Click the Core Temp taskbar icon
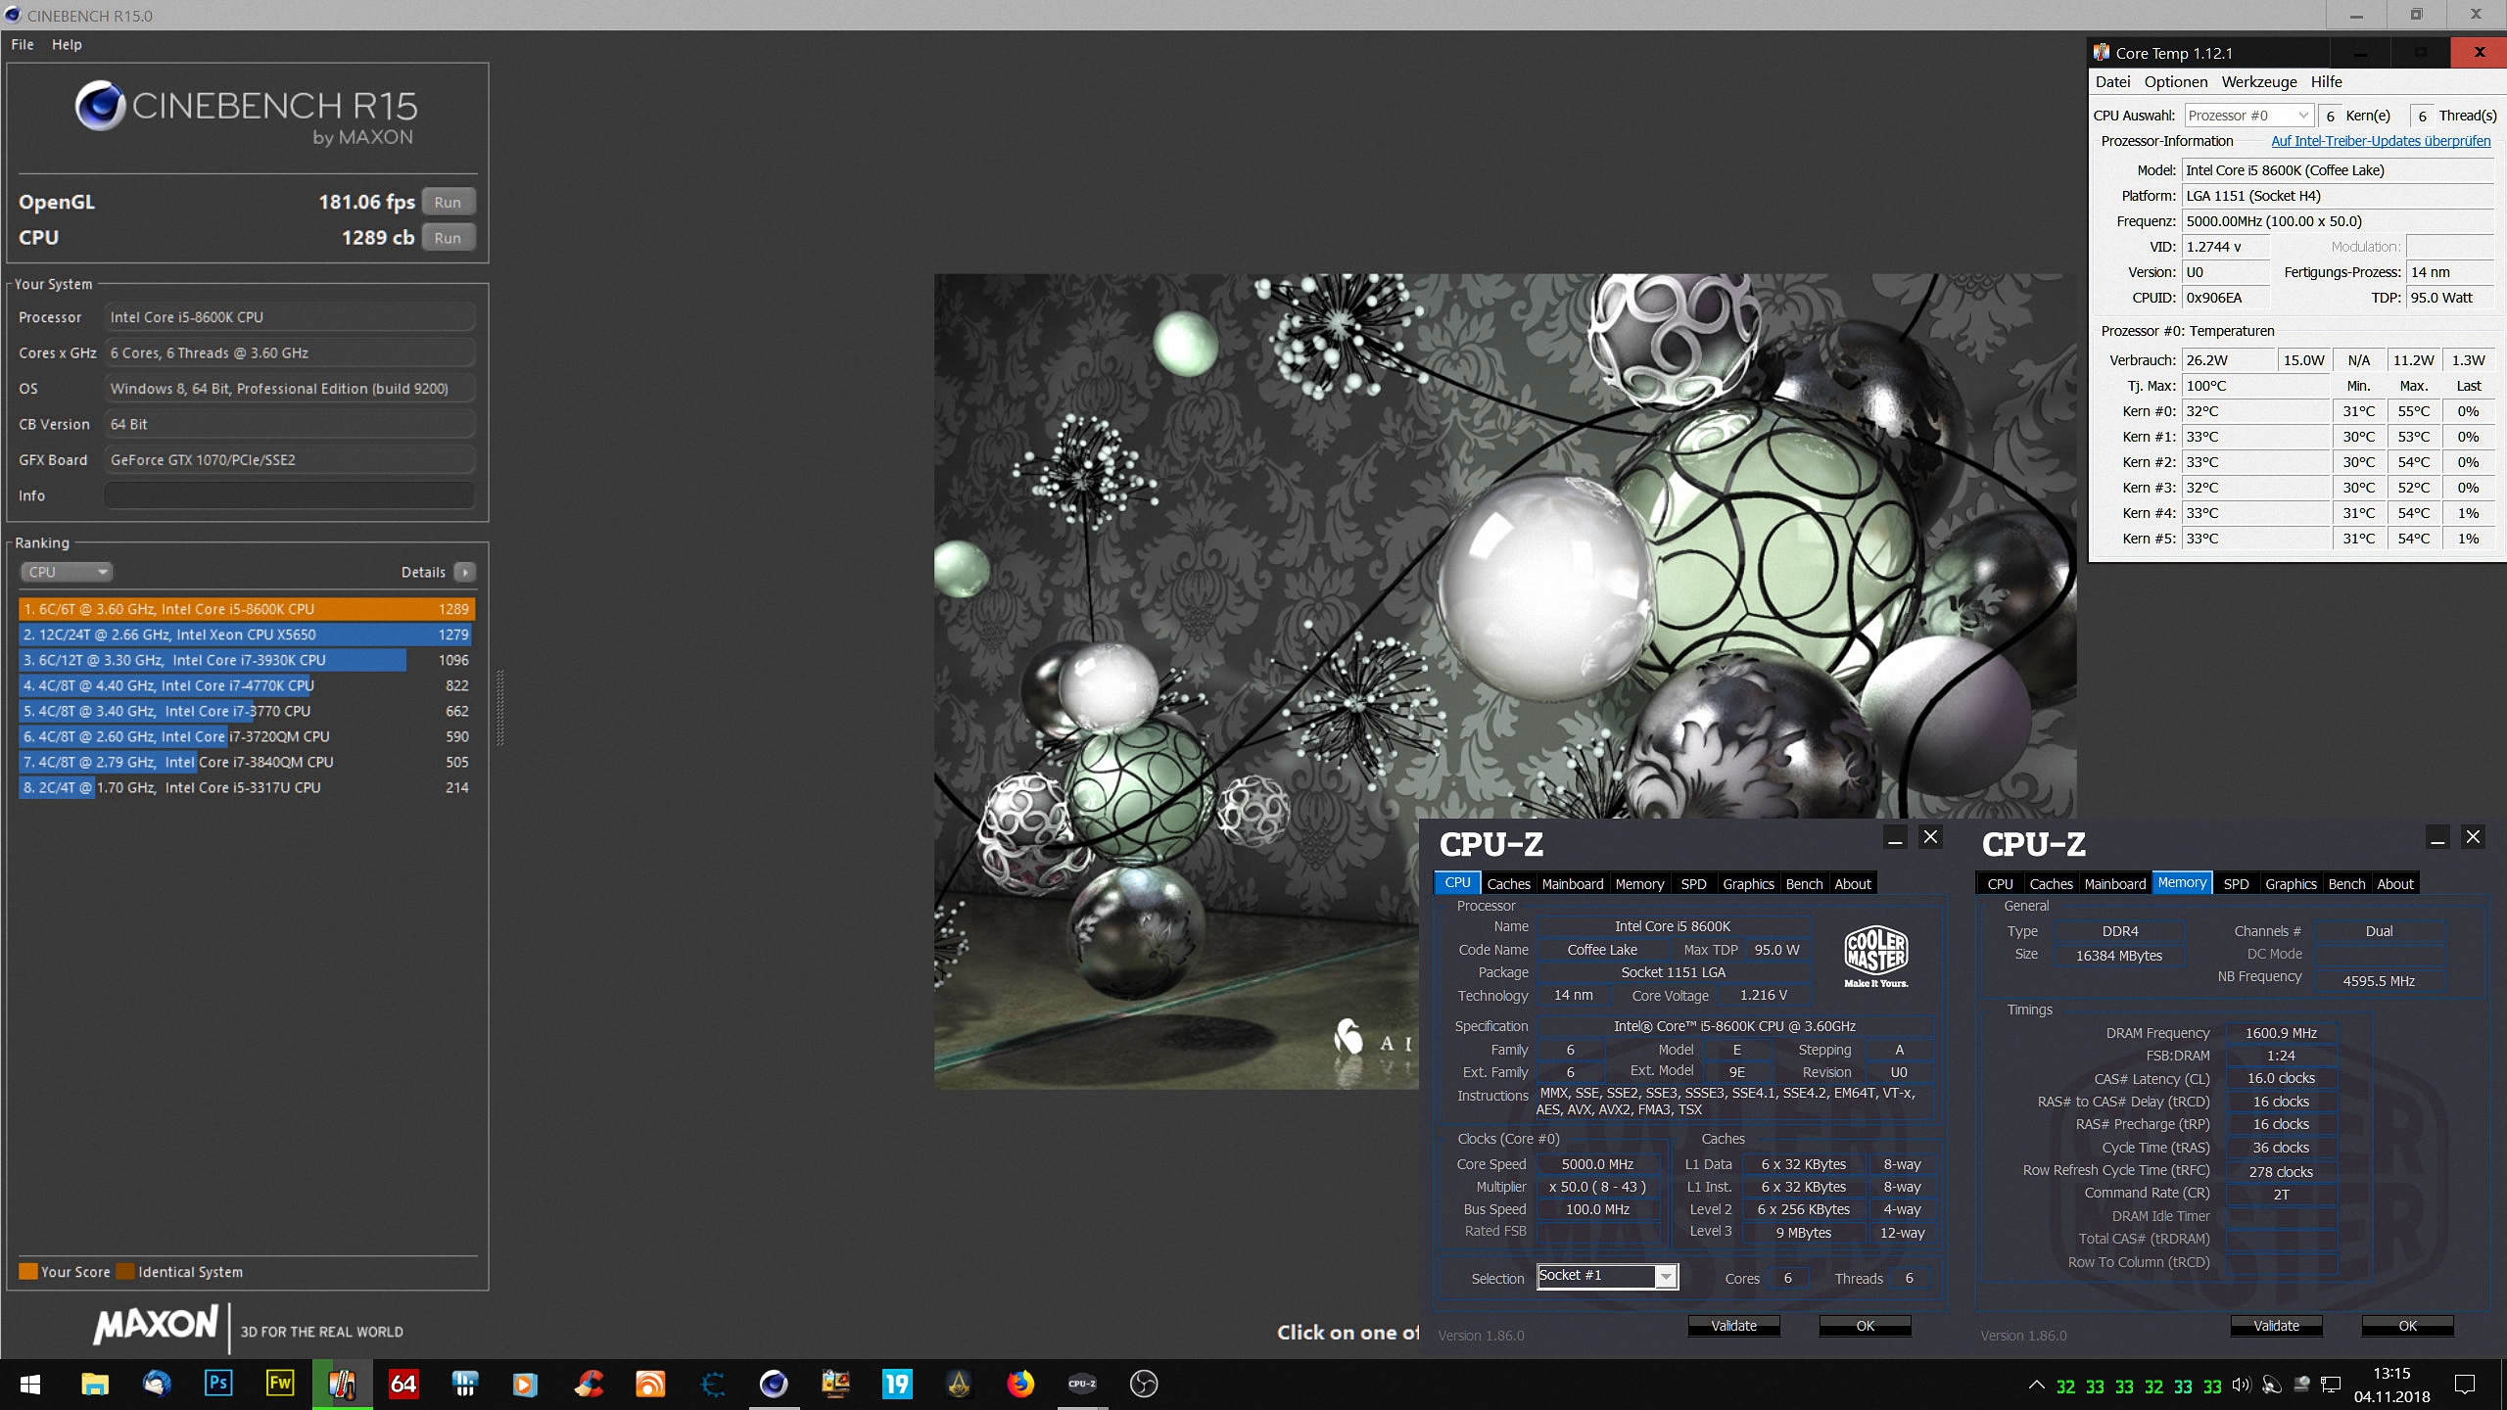This screenshot has width=2507, height=1410. pyautogui.click(x=342, y=1384)
